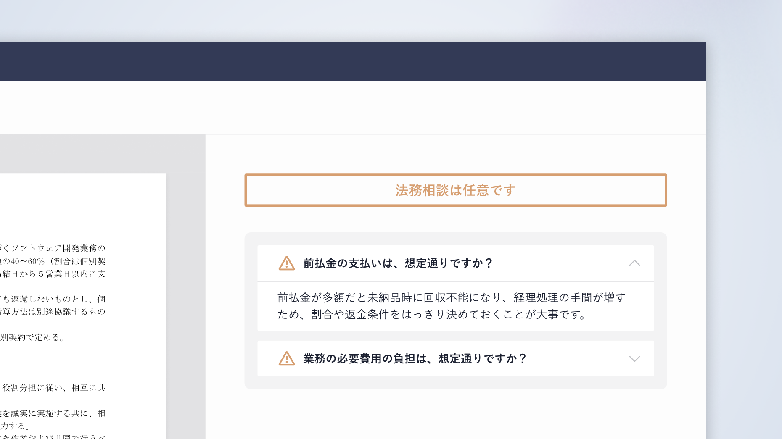The width and height of the screenshot is (782, 439).
Task: Expand 業務の必要費用の負担 using the down chevron
Action: click(x=634, y=359)
